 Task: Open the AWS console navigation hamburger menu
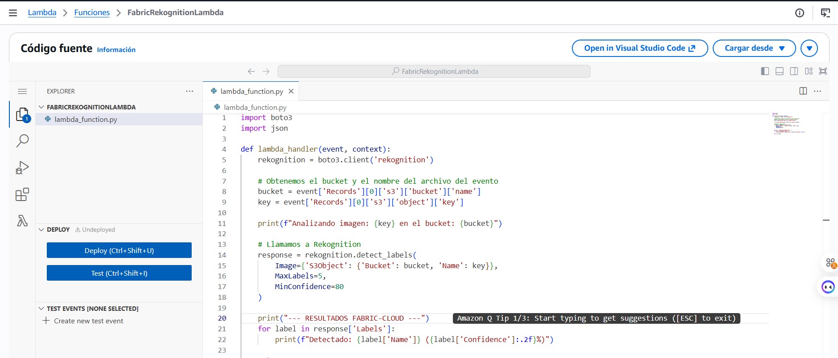coord(13,13)
